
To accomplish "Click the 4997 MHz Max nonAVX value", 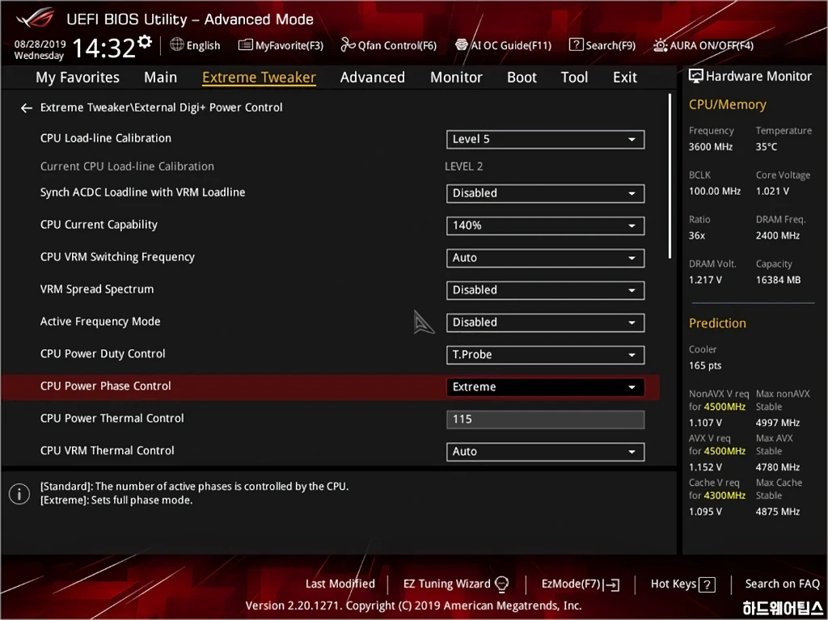I will point(777,423).
